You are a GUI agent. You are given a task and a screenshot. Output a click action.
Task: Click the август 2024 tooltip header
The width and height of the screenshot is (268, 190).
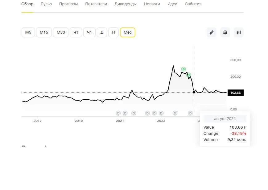225,119
